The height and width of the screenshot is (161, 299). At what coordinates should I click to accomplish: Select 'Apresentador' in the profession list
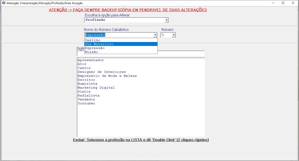[x=91, y=60]
